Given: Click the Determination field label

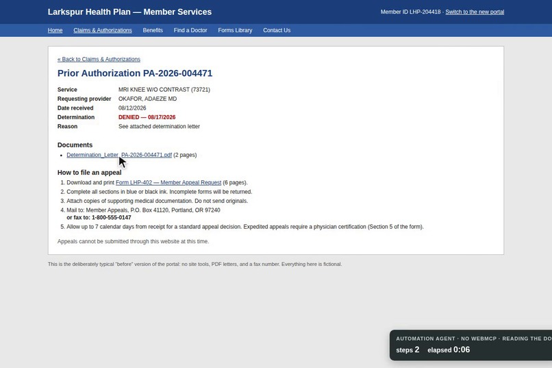Looking at the screenshot, I should 76,117.
